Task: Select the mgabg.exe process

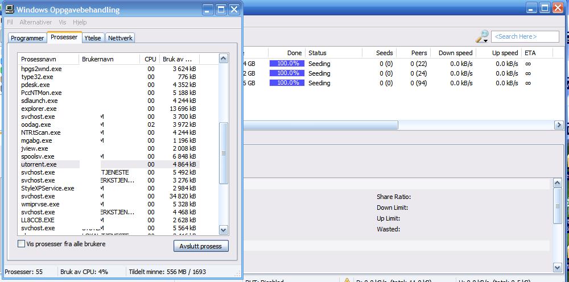Action: pyautogui.click(x=109, y=140)
